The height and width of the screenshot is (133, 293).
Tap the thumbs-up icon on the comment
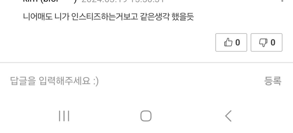pos(228,42)
